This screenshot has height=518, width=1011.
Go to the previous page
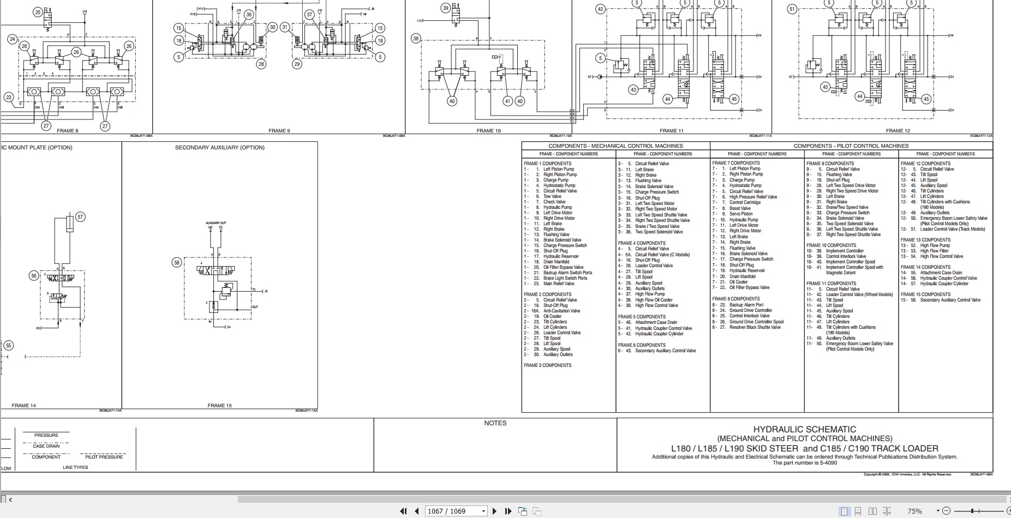tap(417, 511)
